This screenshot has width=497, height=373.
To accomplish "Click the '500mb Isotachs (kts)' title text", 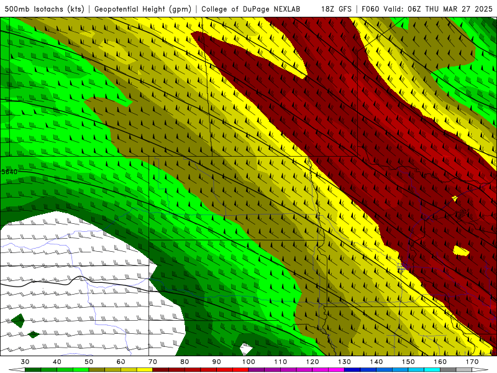I will (x=44, y=9).
